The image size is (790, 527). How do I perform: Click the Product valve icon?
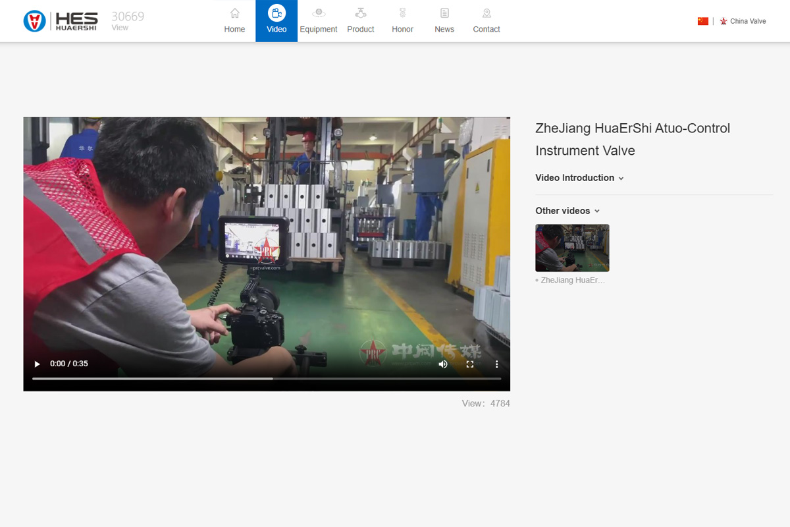361,13
